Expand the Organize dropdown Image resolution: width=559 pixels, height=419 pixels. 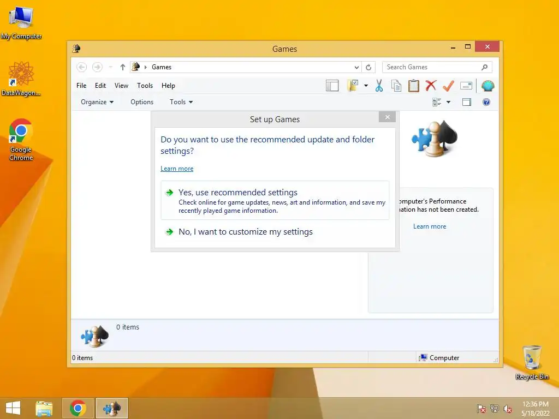point(97,102)
